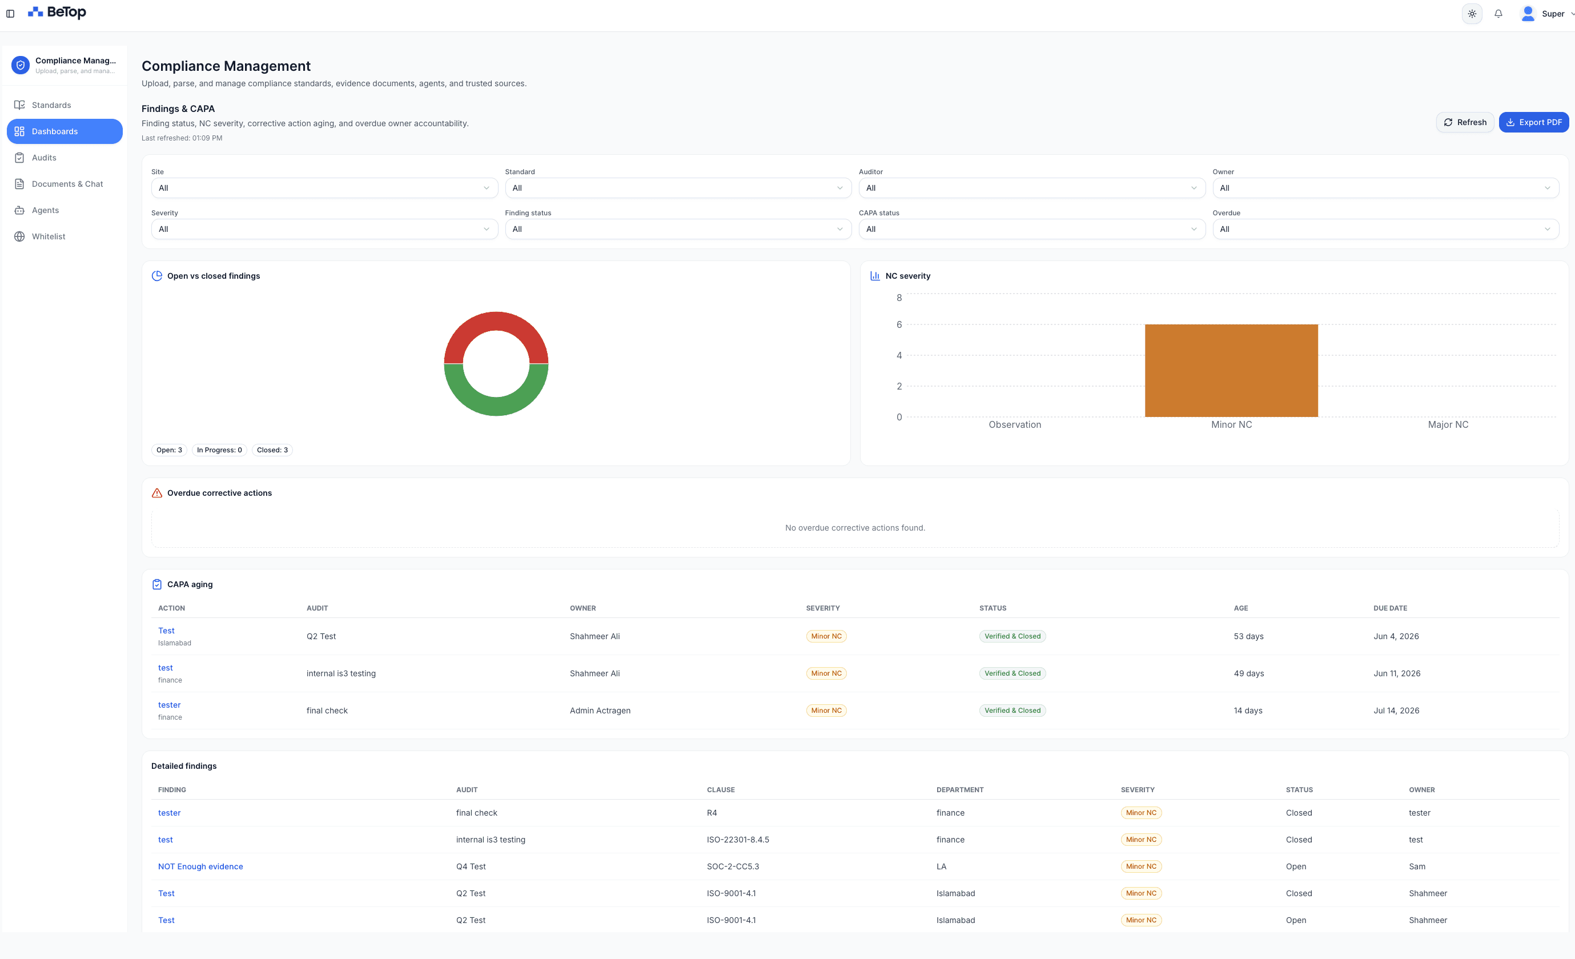Open the Standard filter dropdown

pyautogui.click(x=677, y=188)
